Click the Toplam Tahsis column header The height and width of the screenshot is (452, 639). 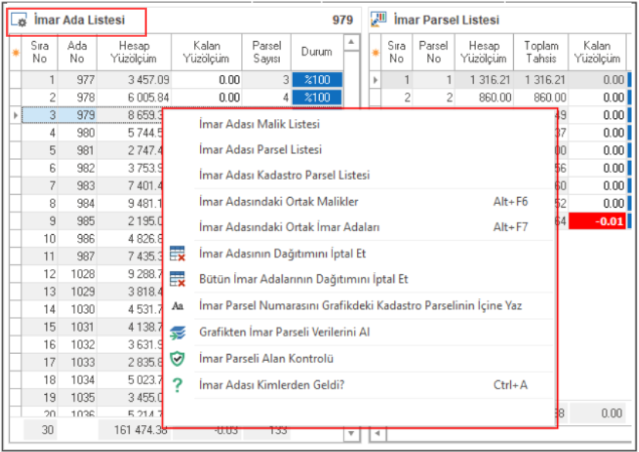click(x=541, y=52)
